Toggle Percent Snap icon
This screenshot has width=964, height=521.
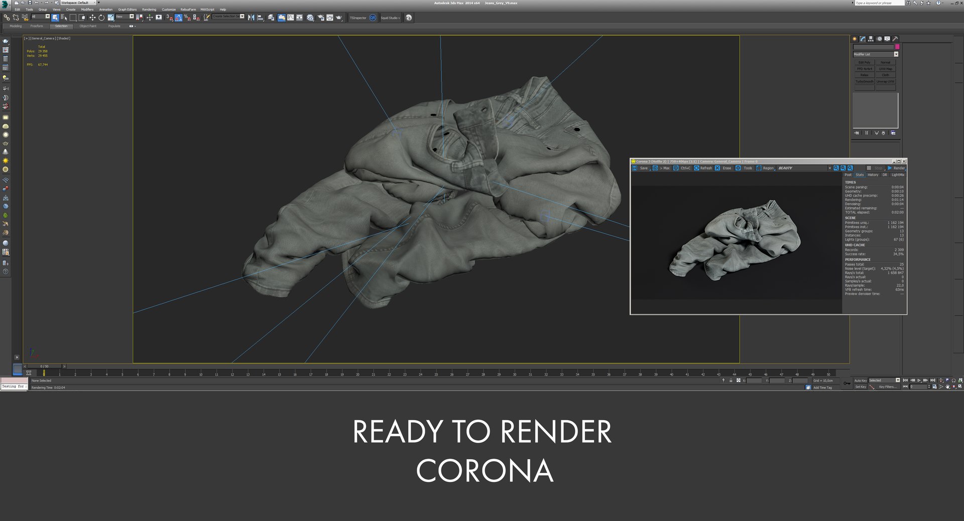click(187, 18)
